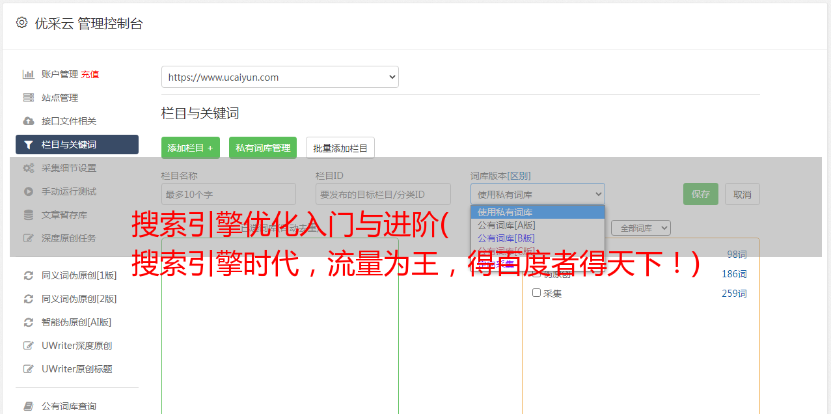Open 站点管理 in the sidebar
Image resolution: width=831 pixels, height=414 pixels.
coord(60,98)
